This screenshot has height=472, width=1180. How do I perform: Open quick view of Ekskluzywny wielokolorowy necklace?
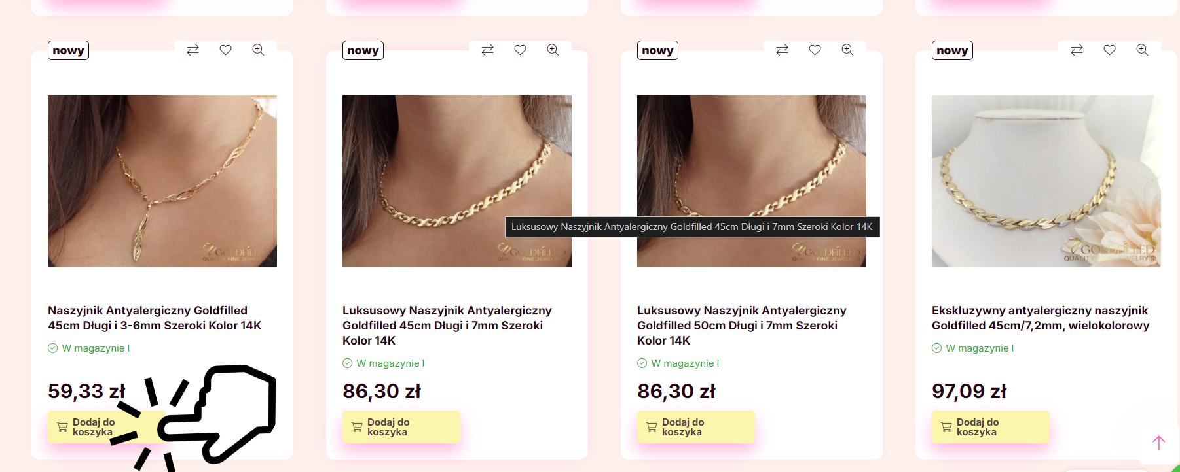click(x=1142, y=50)
